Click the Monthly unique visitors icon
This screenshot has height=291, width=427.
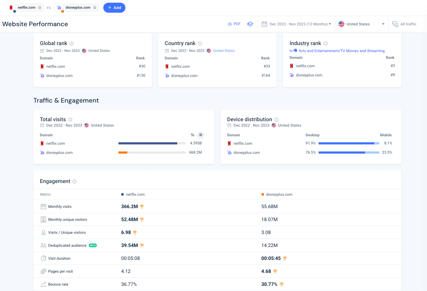coord(43,219)
